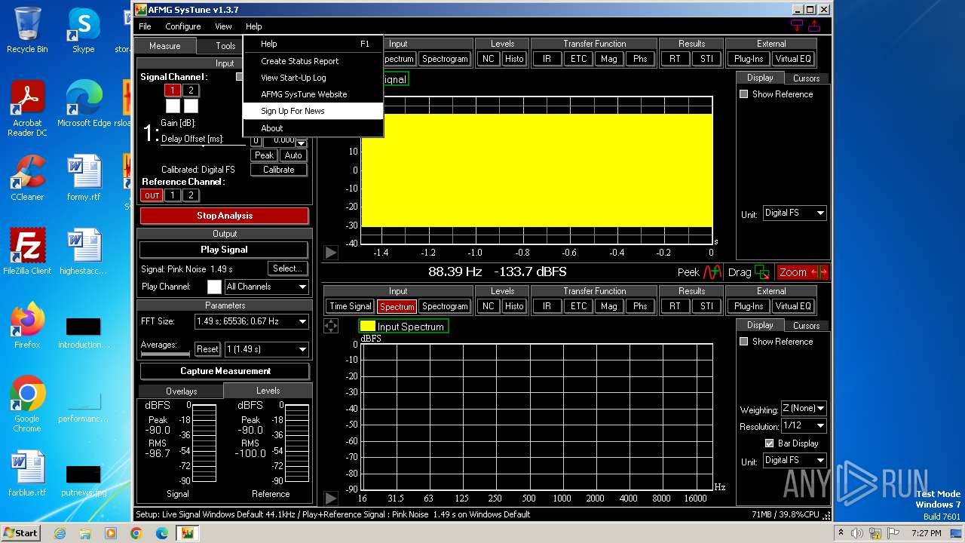Open the Weighting Z (None) dropdown

(x=804, y=408)
